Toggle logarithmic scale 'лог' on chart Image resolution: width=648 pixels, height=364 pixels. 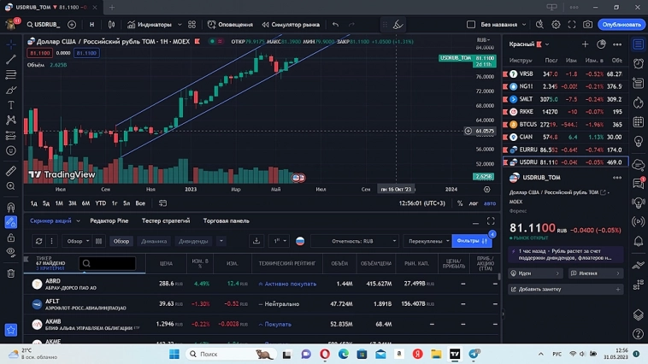474,203
